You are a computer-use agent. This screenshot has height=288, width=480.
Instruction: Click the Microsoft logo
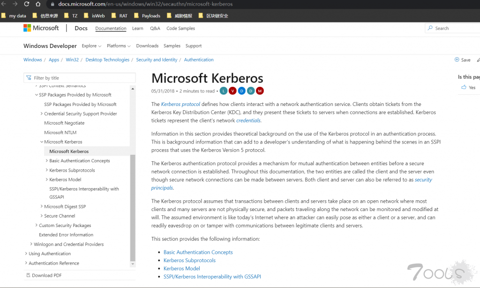click(x=41, y=28)
